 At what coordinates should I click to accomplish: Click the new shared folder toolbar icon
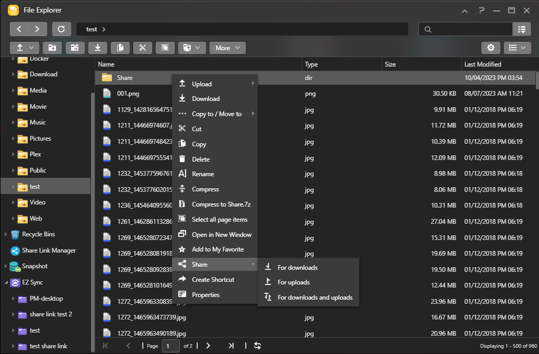tap(75, 48)
